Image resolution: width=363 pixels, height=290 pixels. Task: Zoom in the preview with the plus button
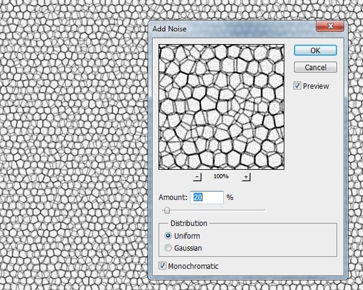(246, 176)
